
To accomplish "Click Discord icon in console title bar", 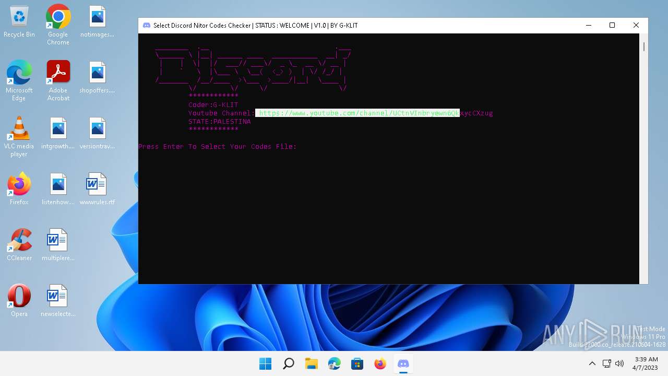I will 147,26.
